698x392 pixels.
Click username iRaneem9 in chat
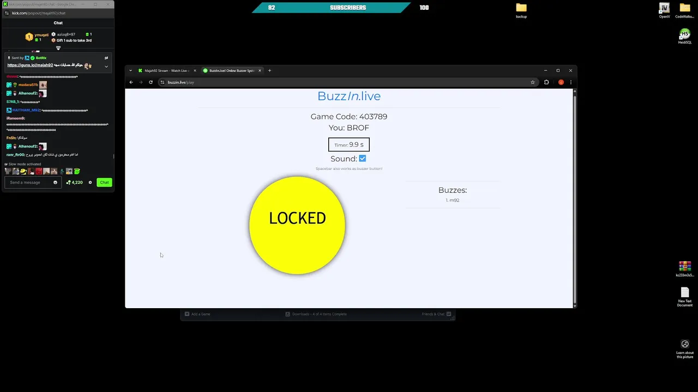click(x=15, y=118)
